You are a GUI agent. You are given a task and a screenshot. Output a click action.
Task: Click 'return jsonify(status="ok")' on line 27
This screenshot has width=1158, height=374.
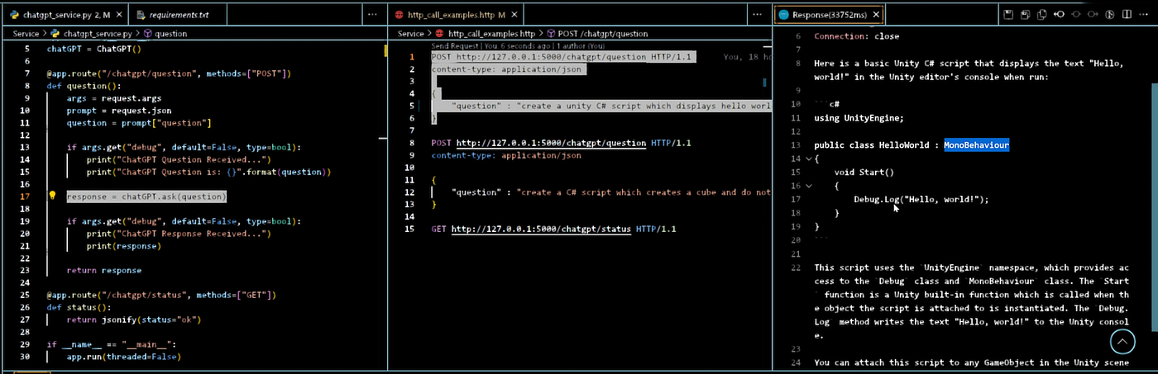(134, 320)
